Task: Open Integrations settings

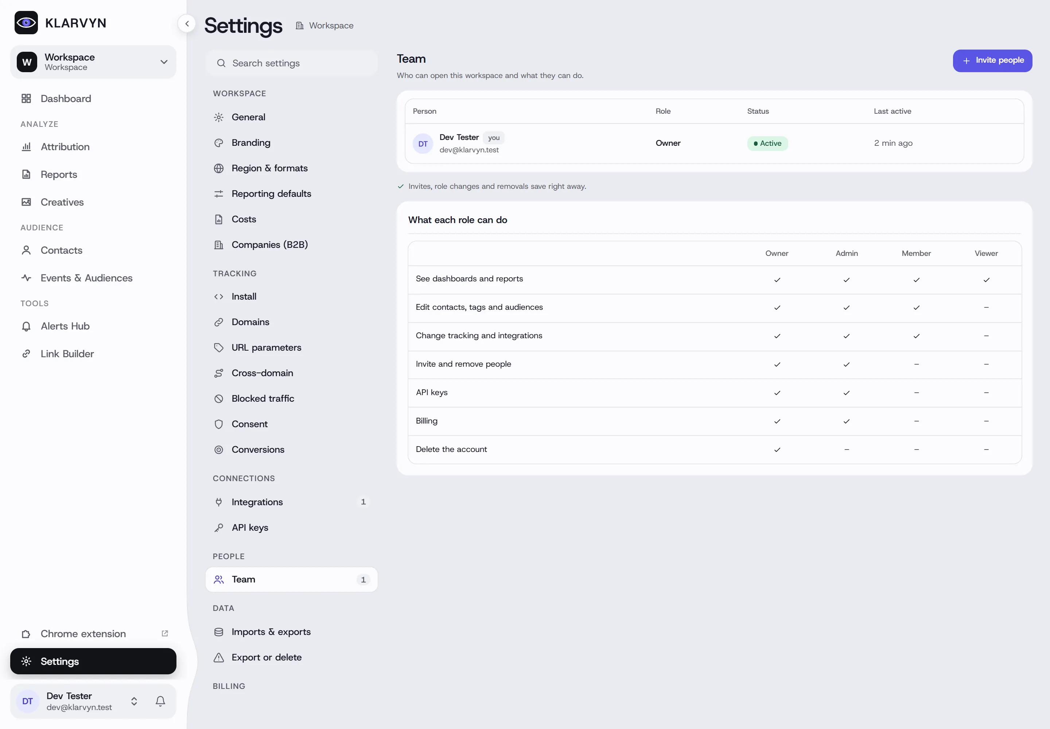Action: pyautogui.click(x=292, y=502)
